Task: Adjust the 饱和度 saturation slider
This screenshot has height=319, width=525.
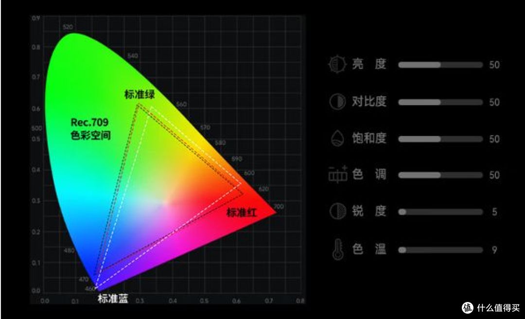Action: point(440,139)
